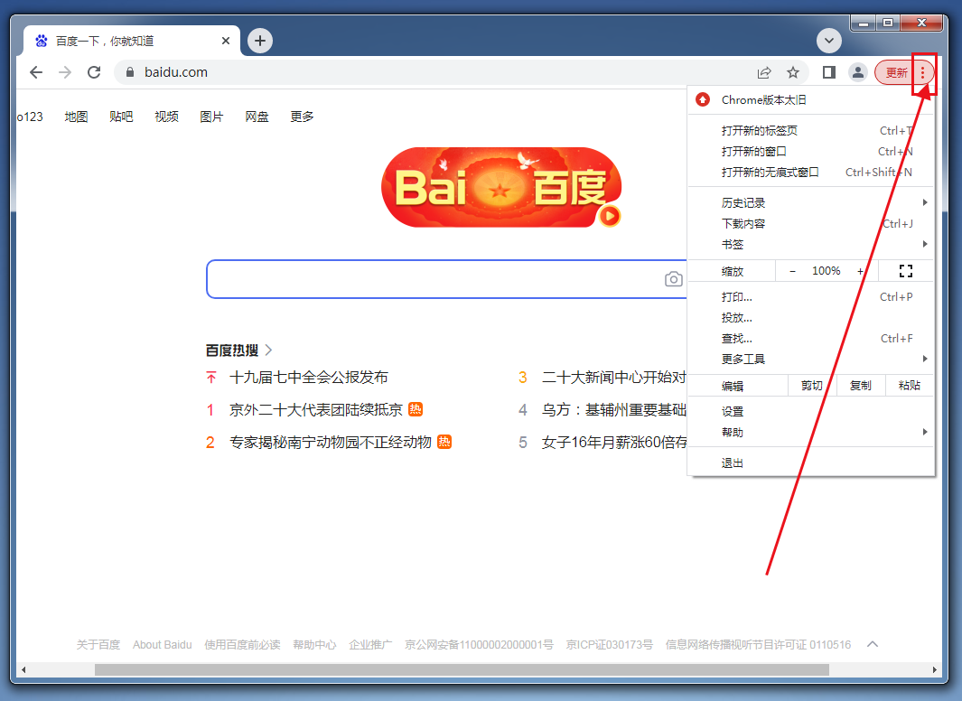The width and height of the screenshot is (962, 701).
Task: Open a new tab with plus button
Action: pos(260,41)
